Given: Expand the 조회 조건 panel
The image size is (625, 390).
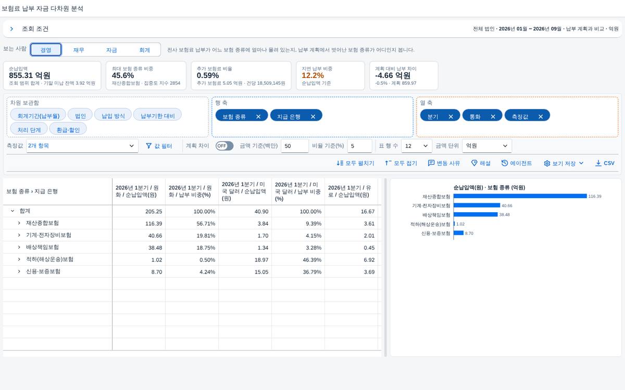Looking at the screenshot, I should coord(11,29).
